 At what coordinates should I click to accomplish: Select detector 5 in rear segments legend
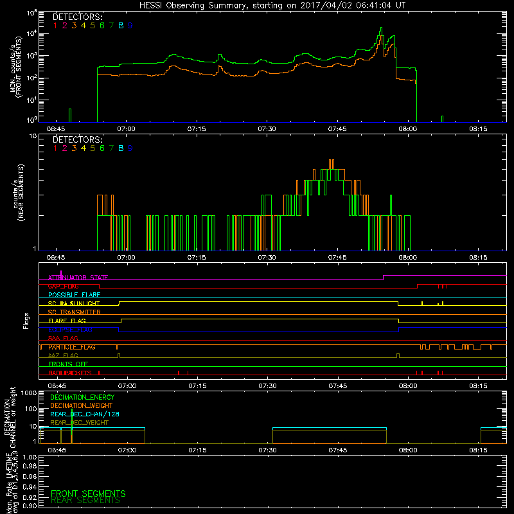(93, 148)
